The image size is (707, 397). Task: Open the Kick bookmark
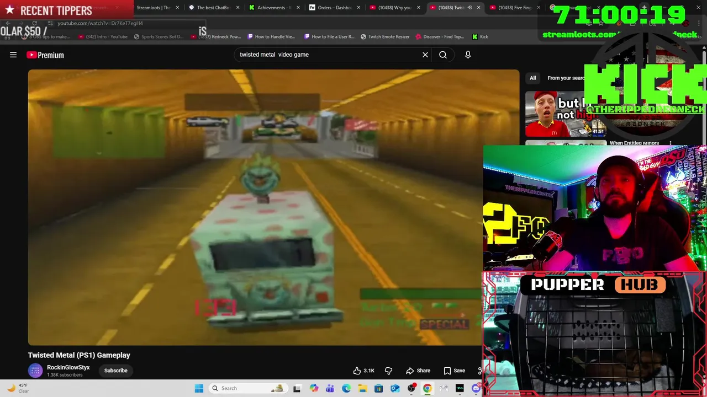point(480,37)
